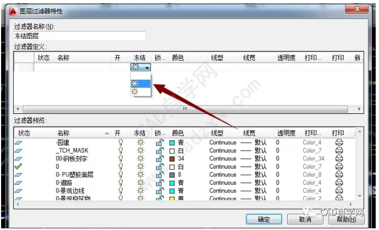Open the 冻结 filter combo box arrow
Viewport: 379px width, 230px height.
[147, 67]
